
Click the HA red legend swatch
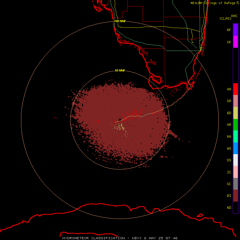[235, 89]
